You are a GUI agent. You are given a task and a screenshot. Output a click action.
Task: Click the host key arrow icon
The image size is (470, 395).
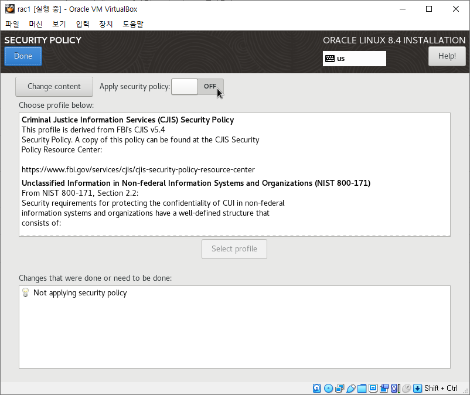click(417, 389)
